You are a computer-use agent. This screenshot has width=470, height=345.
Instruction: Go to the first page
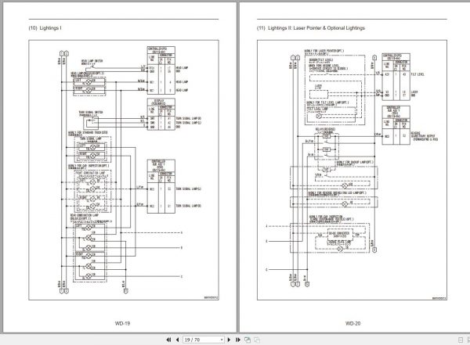tap(168, 340)
